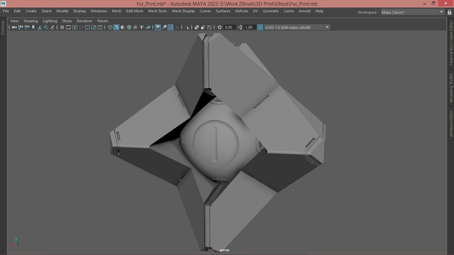Click the Image plane icon
The width and height of the screenshot is (454, 255).
coord(40,27)
